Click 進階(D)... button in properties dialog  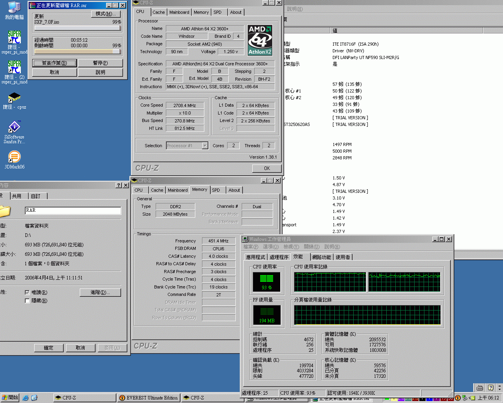(100, 292)
